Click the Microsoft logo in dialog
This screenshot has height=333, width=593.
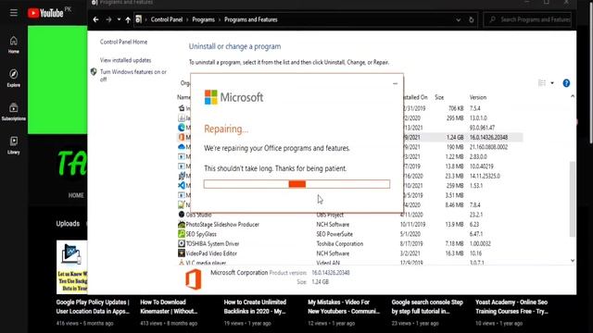click(x=233, y=97)
